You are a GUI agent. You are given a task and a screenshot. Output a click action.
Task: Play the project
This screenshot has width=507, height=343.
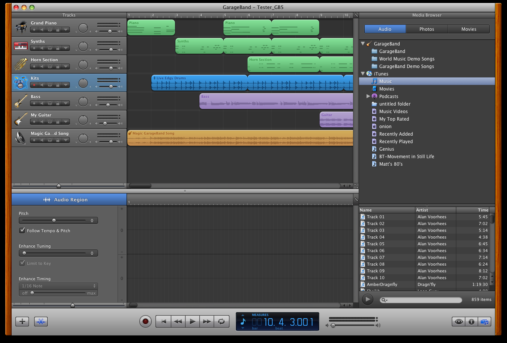(x=192, y=321)
